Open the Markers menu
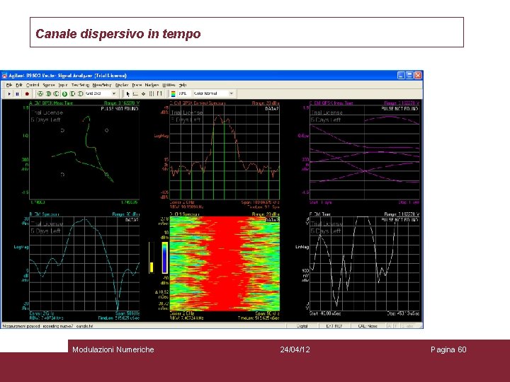Image resolution: width=510 pixels, height=382 pixels. [152, 85]
